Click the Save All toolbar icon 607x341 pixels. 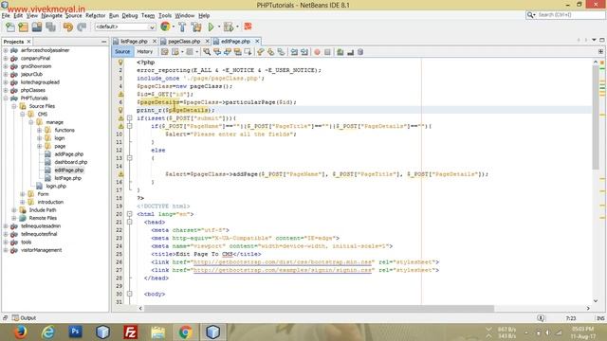pos(50,27)
